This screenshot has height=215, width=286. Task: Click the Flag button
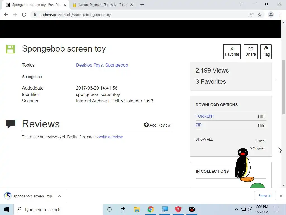click(x=266, y=52)
